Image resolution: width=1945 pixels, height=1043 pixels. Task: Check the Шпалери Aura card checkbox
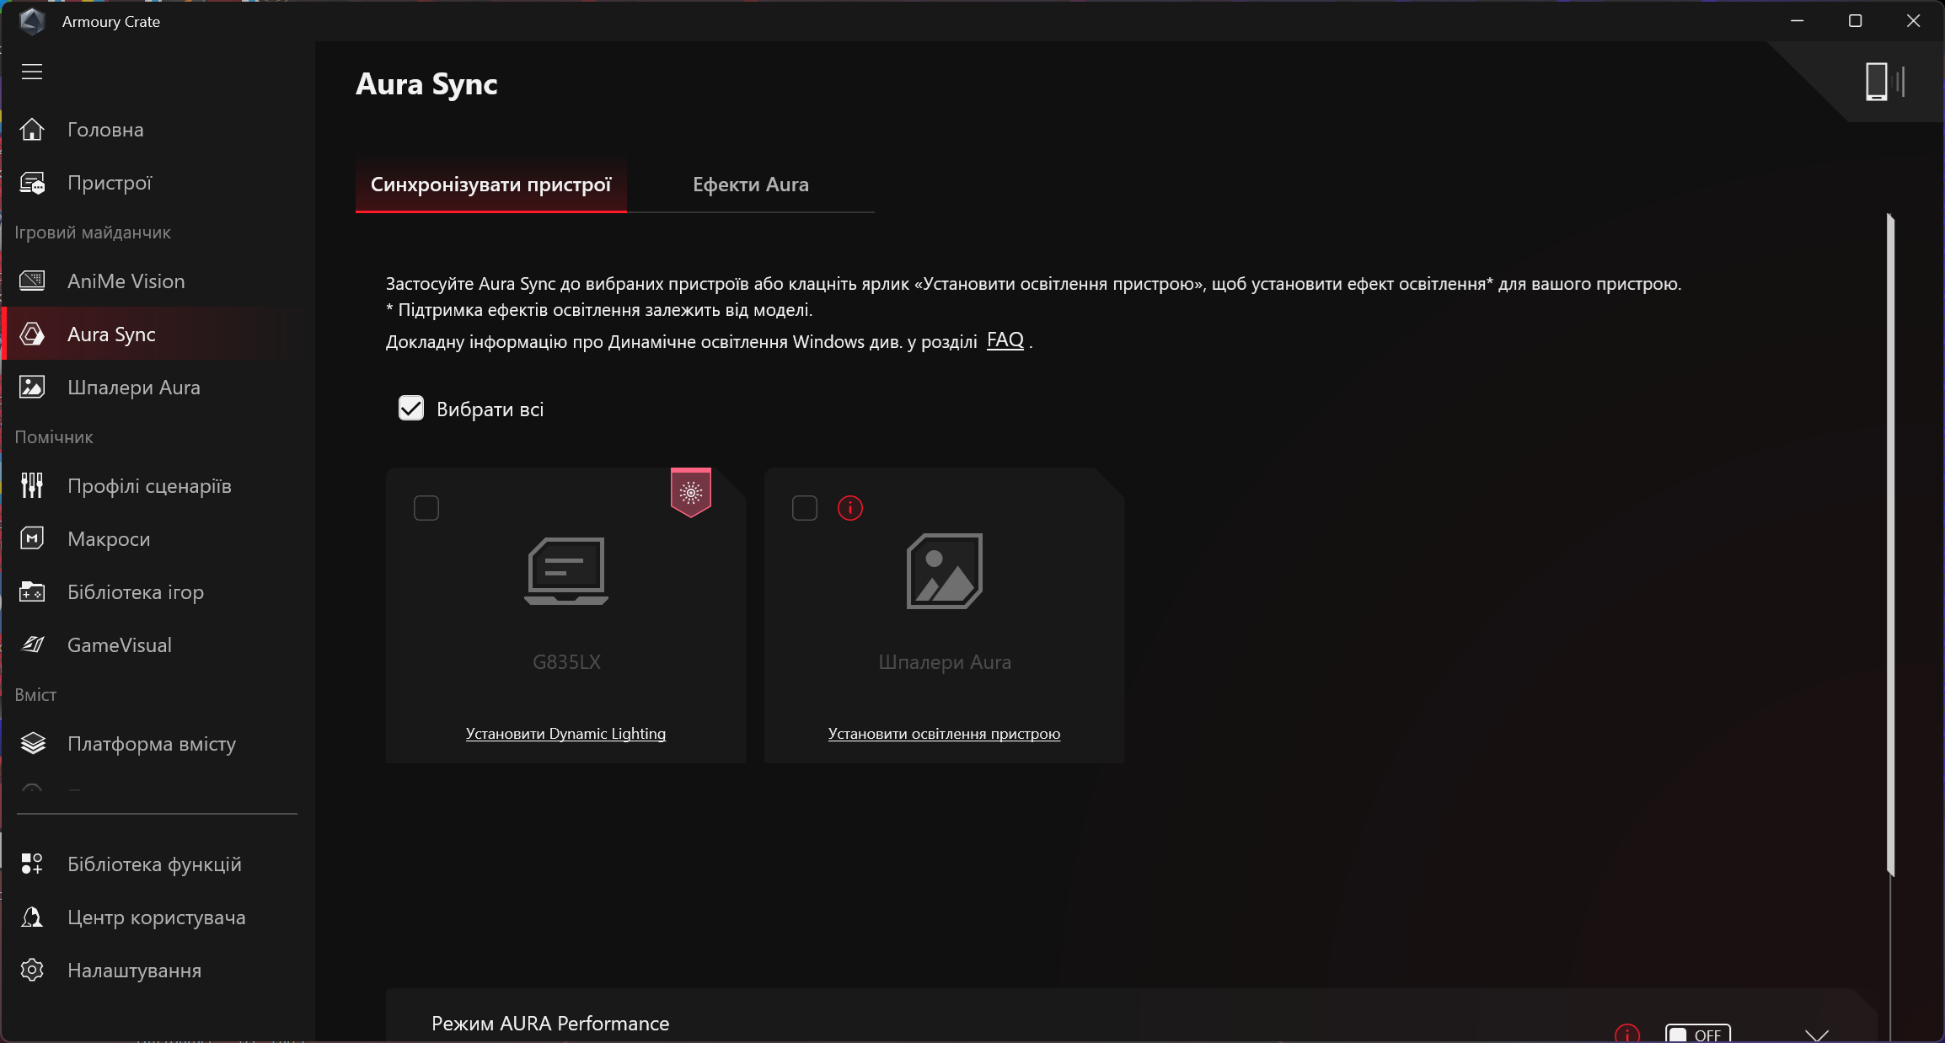(x=805, y=508)
